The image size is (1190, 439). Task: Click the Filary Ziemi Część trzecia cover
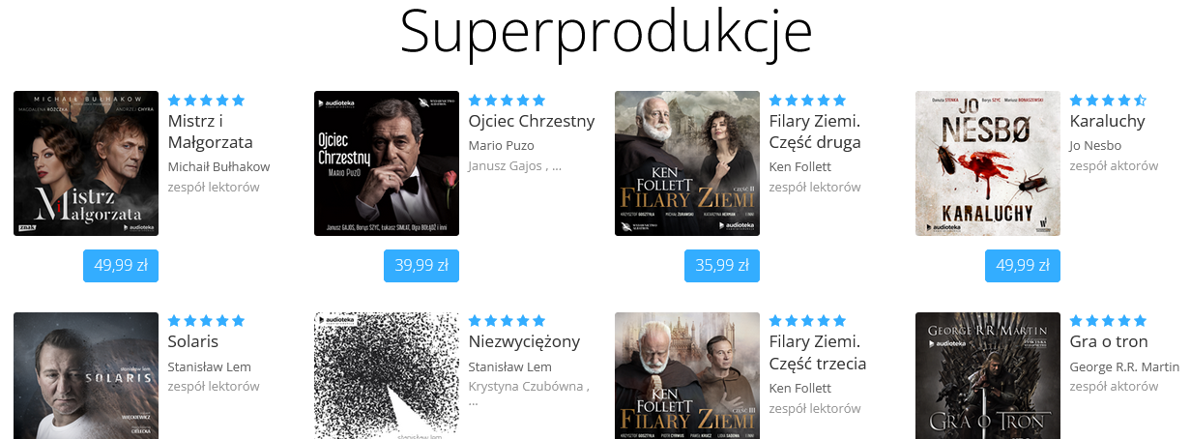click(x=687, y=375)
